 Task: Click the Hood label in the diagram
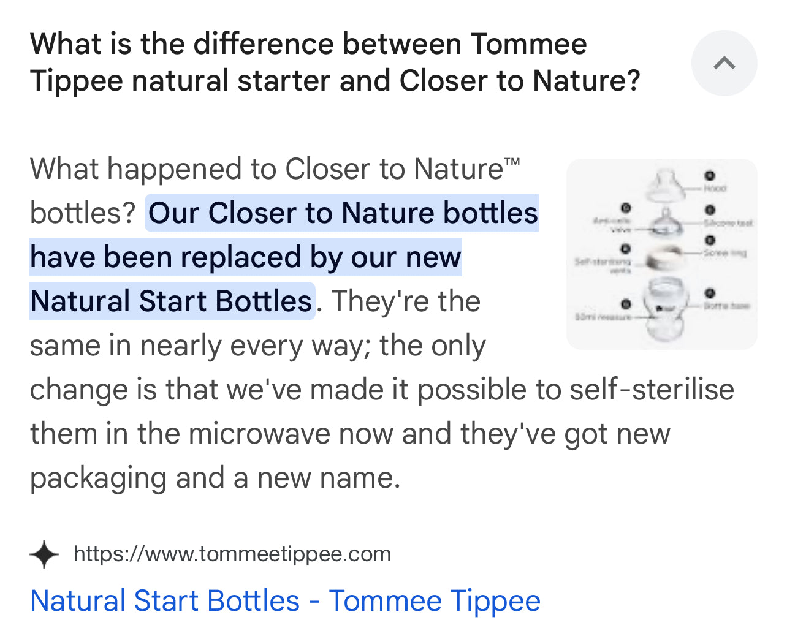tap(715, 188)
